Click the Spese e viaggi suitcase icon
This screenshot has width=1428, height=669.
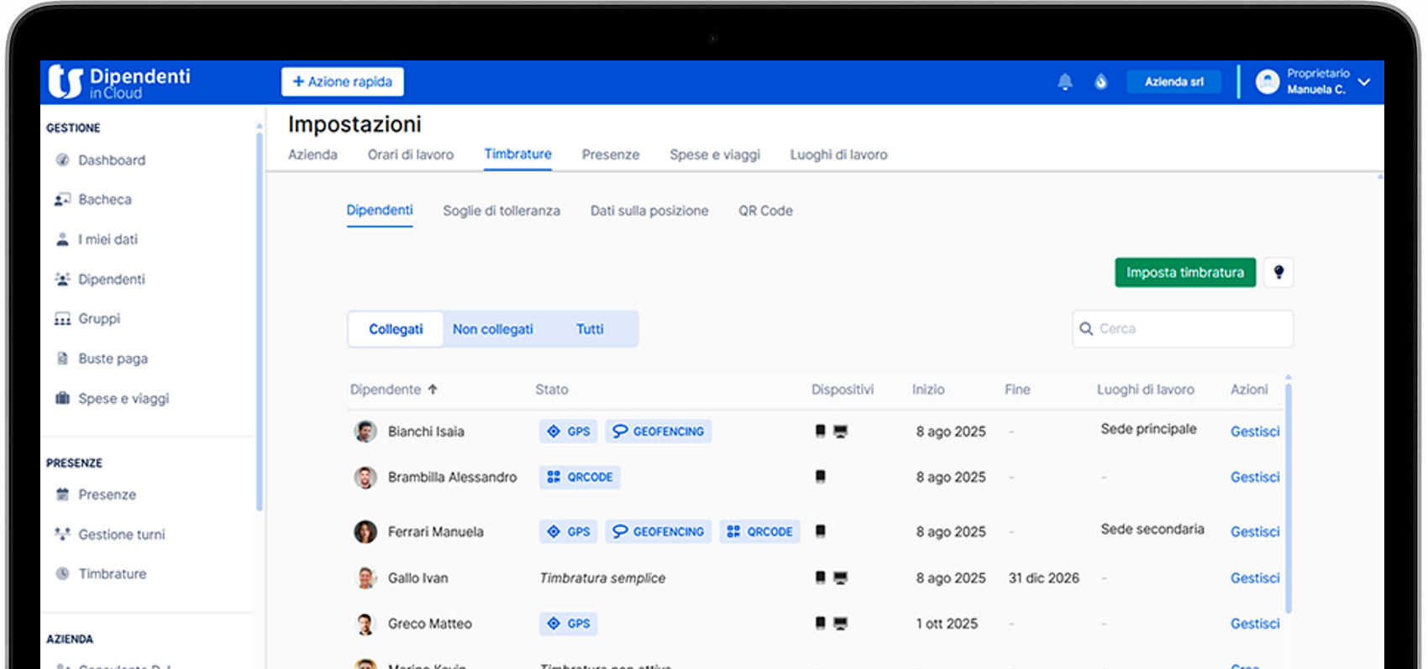[62, 398]
